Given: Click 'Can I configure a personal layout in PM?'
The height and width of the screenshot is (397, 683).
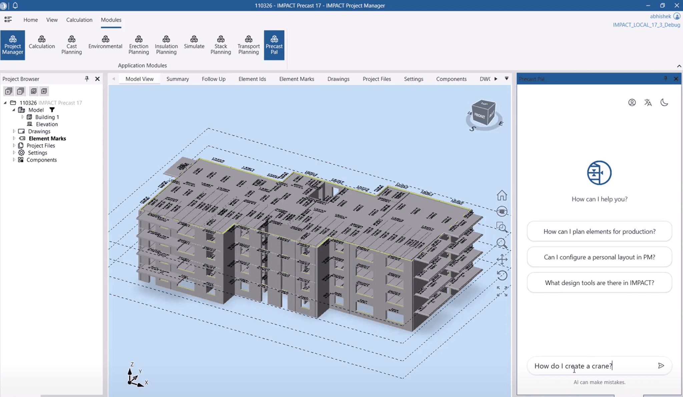Looking at the screenshot, I should pos(600,257).
